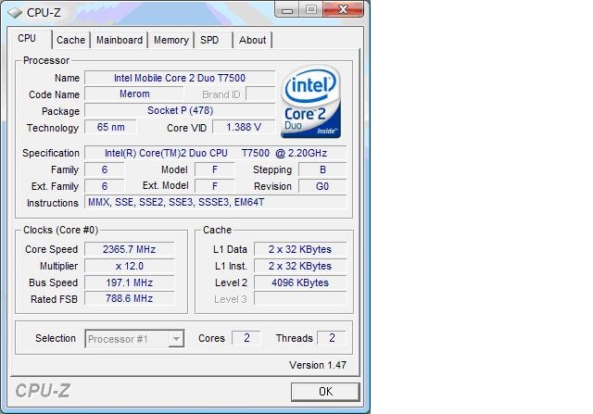Close the CPU-Z window

(x=344, y=10)
